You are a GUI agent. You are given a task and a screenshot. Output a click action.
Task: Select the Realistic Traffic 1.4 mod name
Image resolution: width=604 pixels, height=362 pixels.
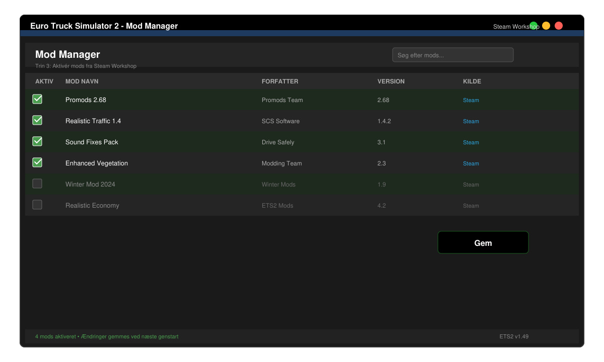93,121
